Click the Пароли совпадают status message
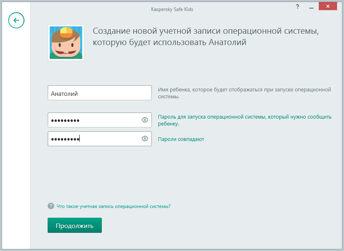 click(x=181, y=139)
